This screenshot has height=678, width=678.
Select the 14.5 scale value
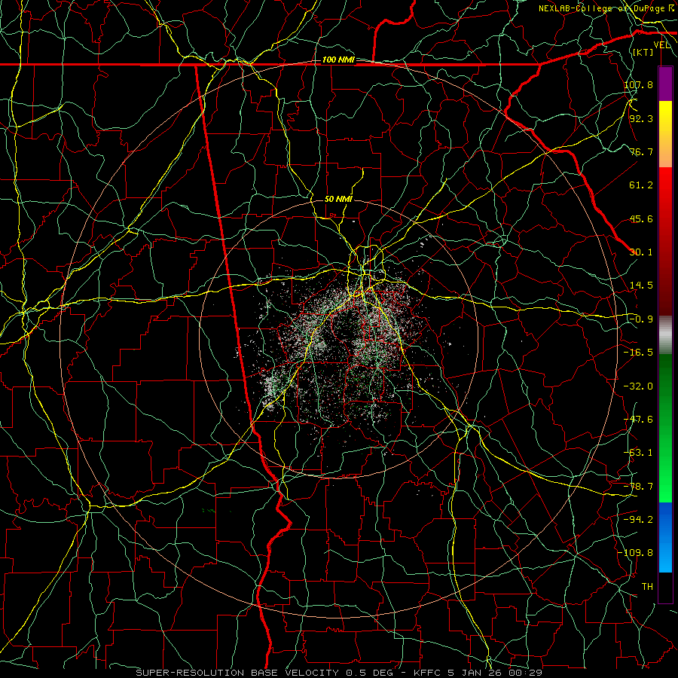point(641,286)
